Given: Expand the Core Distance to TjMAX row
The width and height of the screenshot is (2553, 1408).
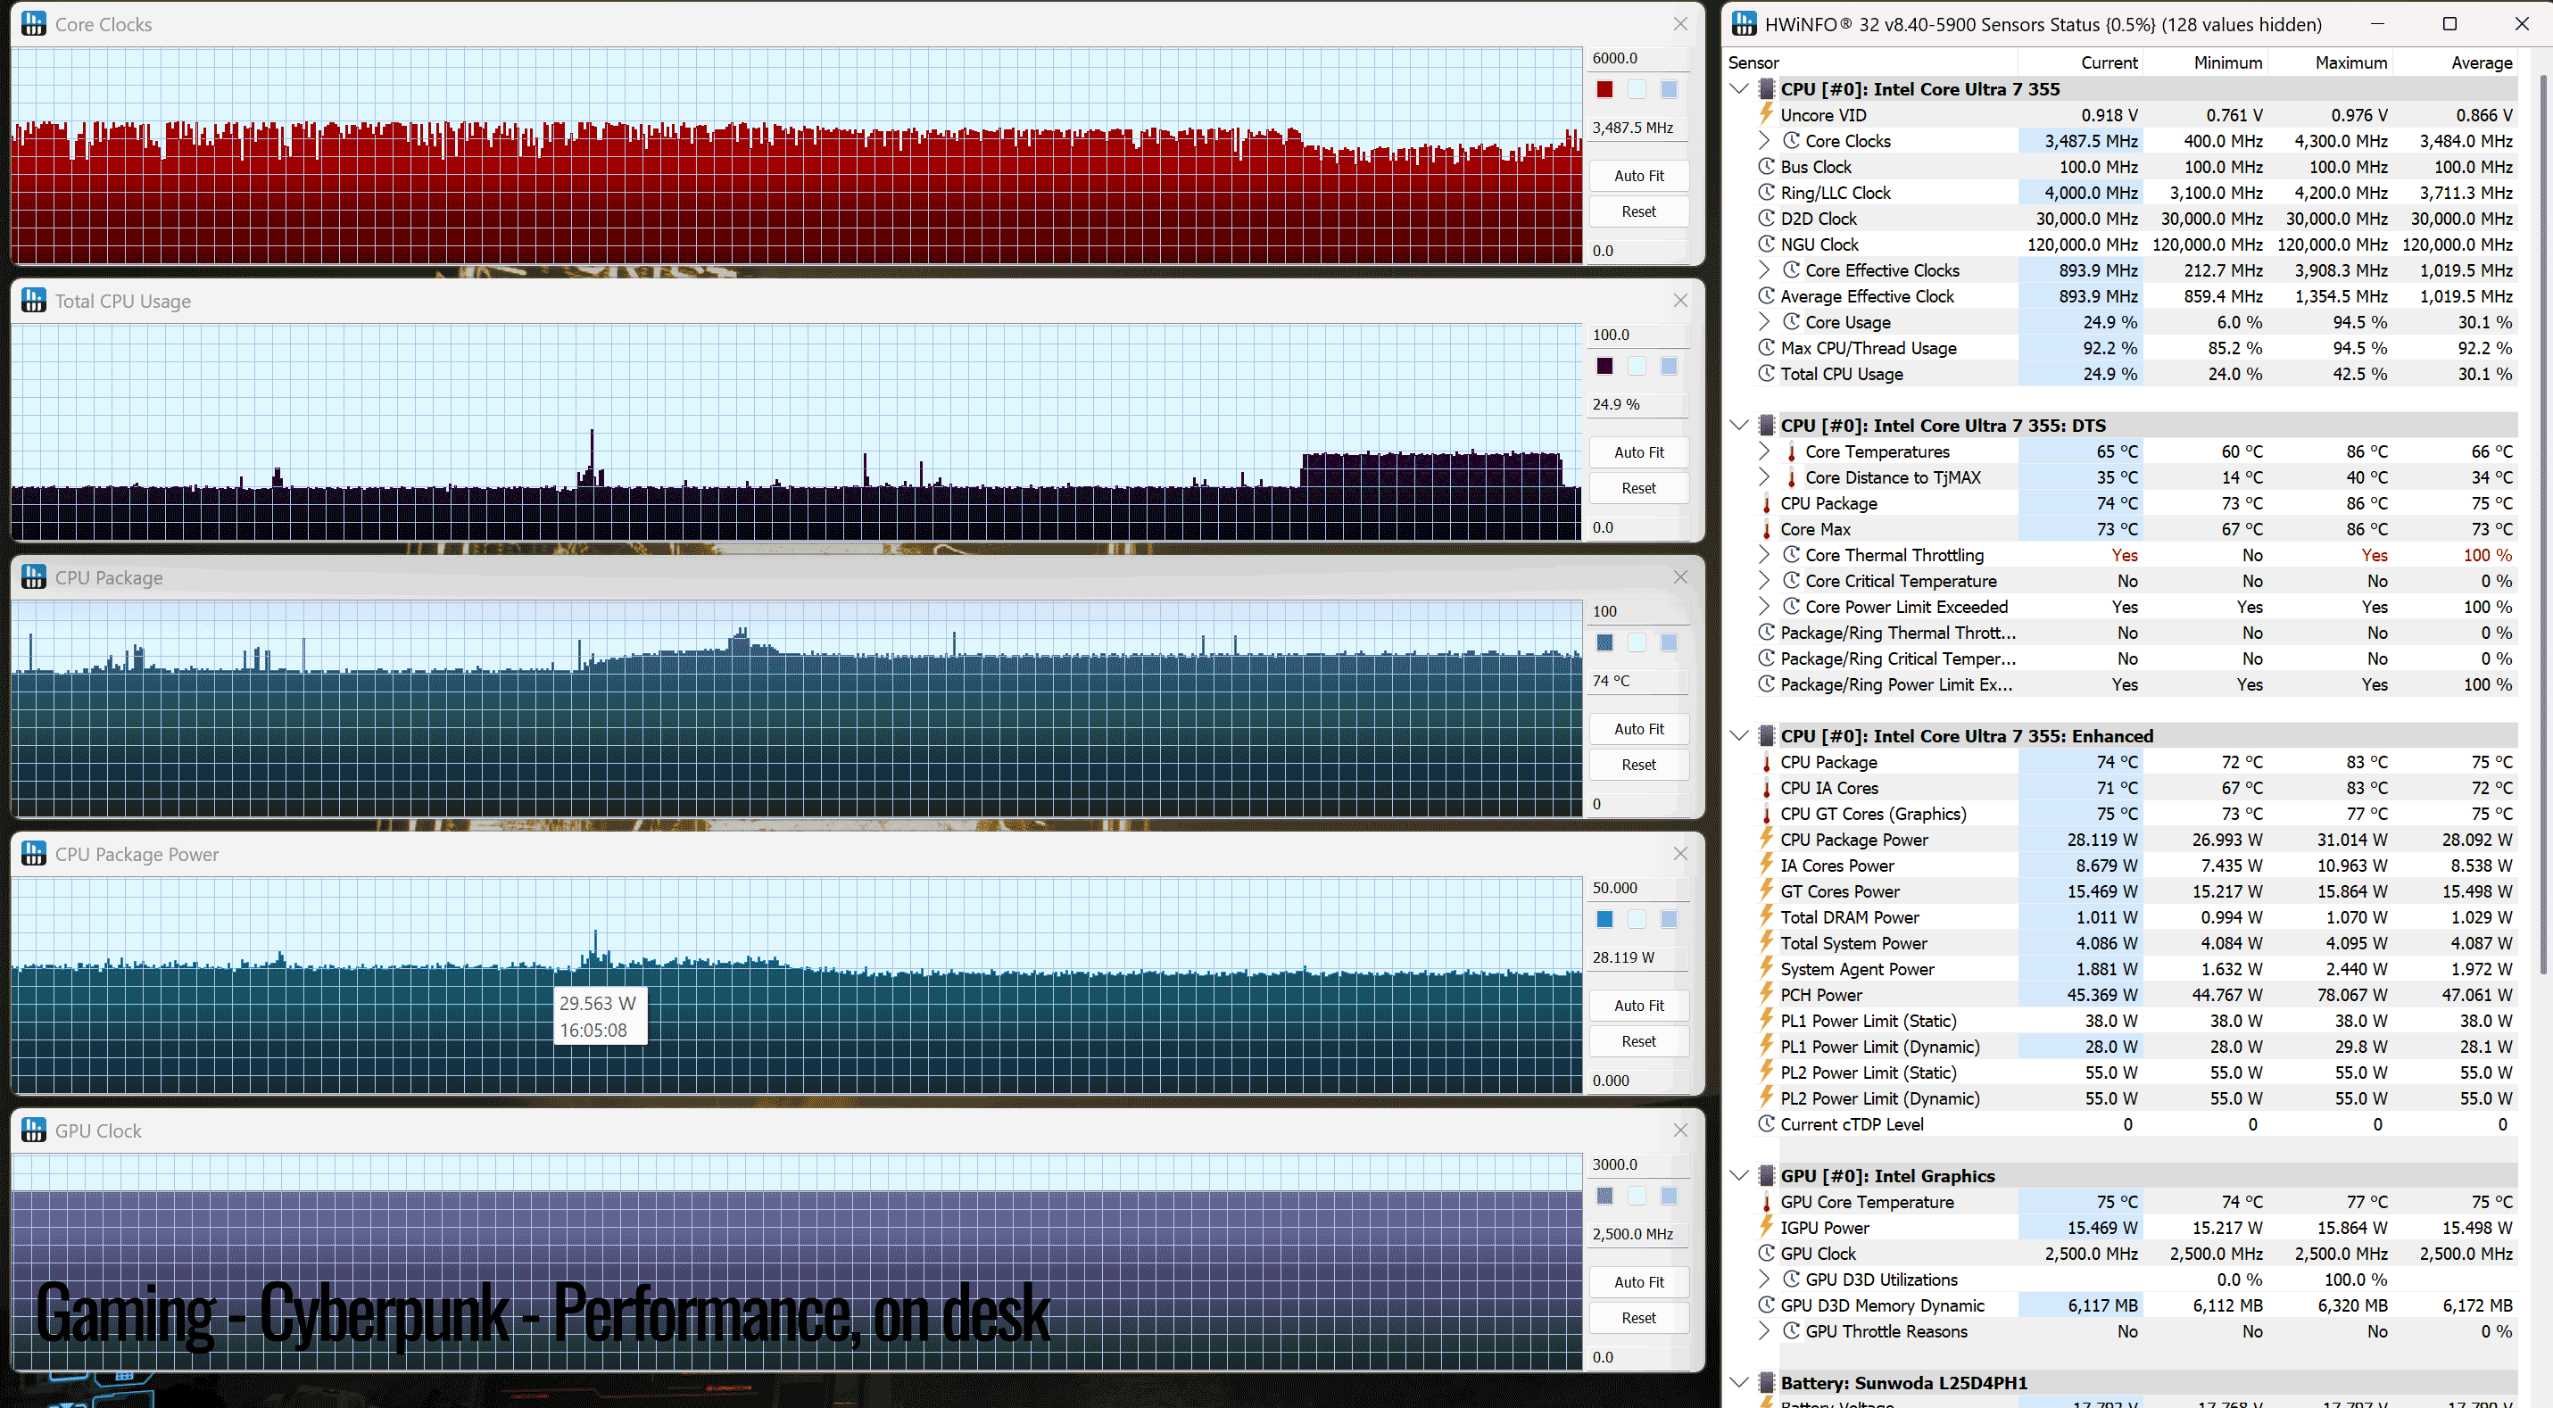Looking at the screenshot, I should 1764,476.
